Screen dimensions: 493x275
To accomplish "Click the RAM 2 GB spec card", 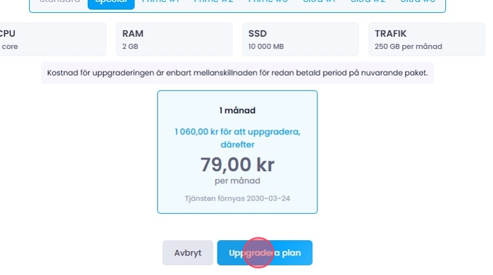I will [174, 39].
